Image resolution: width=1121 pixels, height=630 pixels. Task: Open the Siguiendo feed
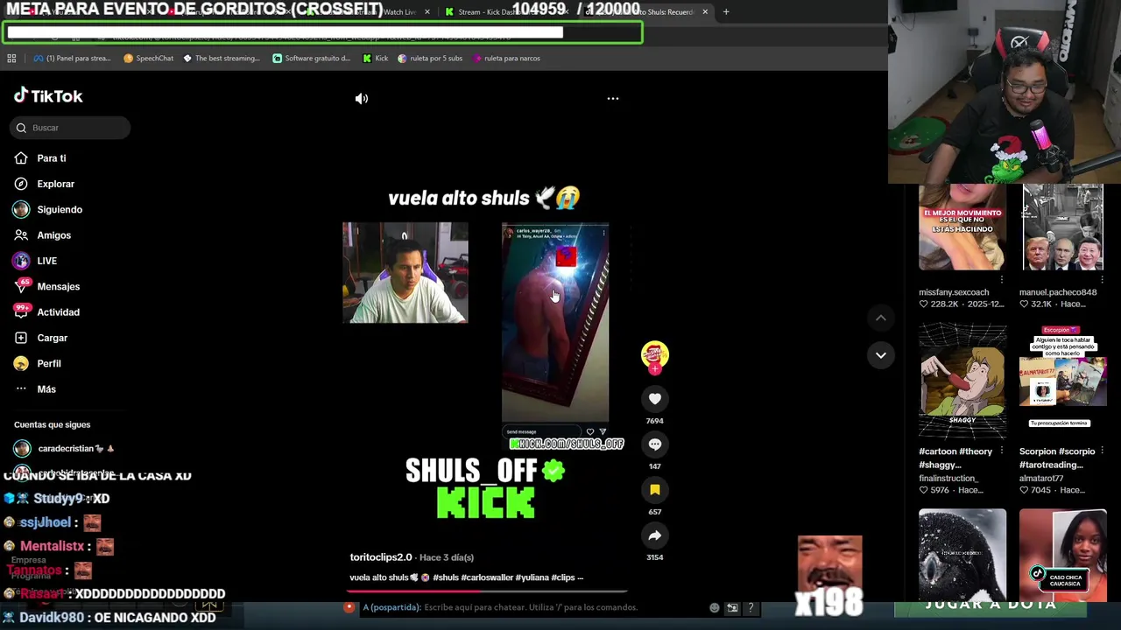[x=60, y=209]
